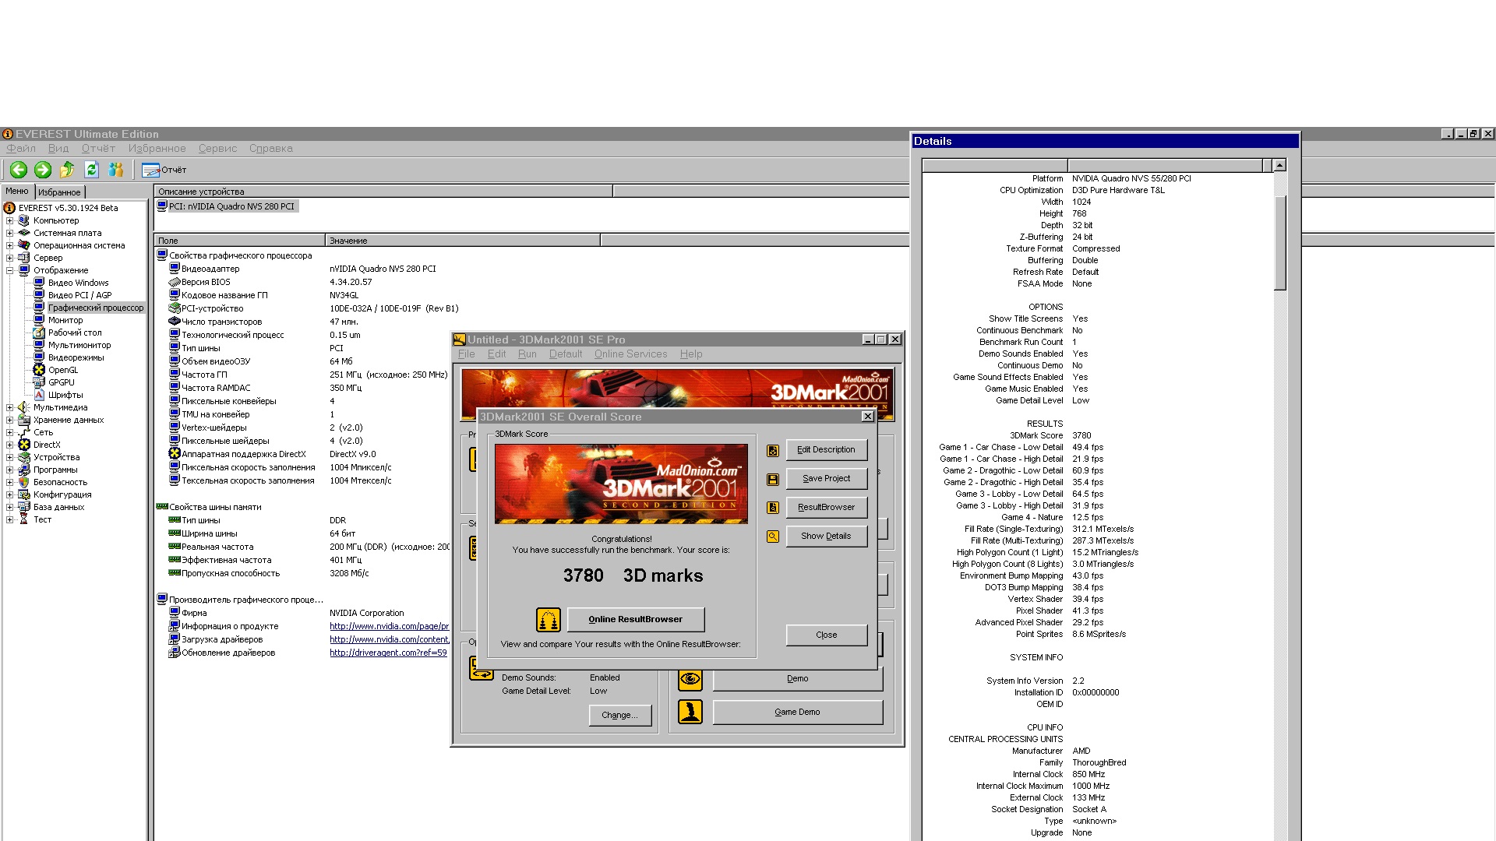Click the green back arrow in EVEREST toolbar
The image size is (1496, 841).
pyautogui.click(x=19, y=170)
